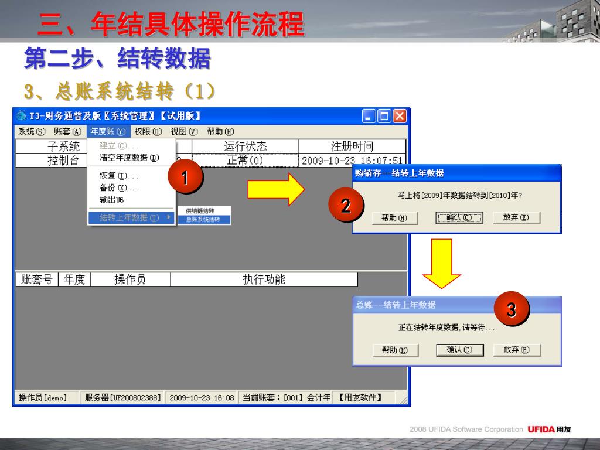Open the 权限(O) menu

point(148,132)
